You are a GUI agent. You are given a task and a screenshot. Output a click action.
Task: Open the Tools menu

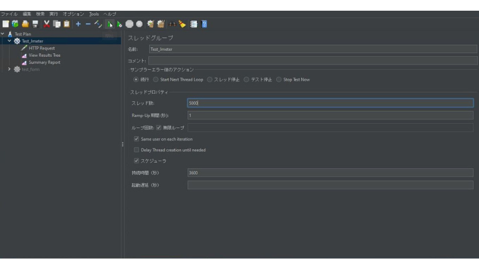[94, 14]
